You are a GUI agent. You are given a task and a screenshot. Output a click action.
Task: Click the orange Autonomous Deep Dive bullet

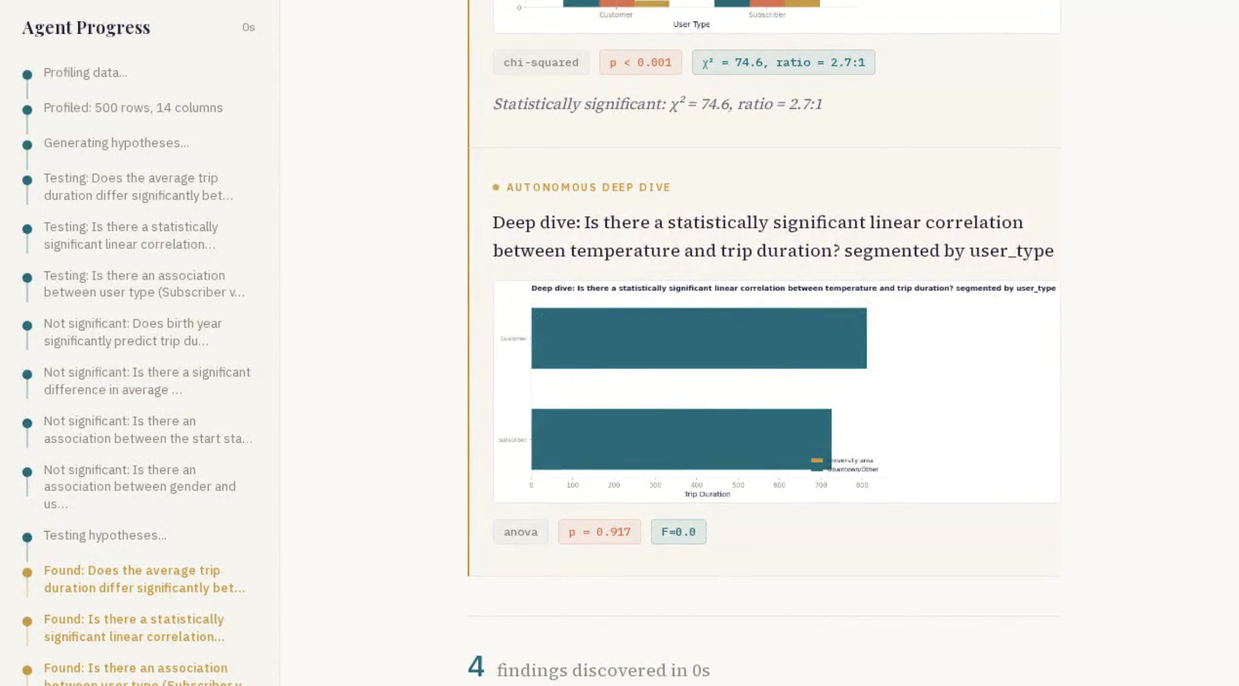coord(495,188)
